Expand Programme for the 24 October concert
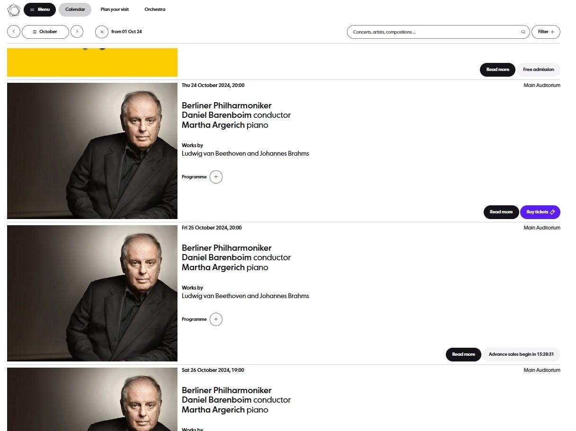 pyautogui.click(x=216, y=177)
